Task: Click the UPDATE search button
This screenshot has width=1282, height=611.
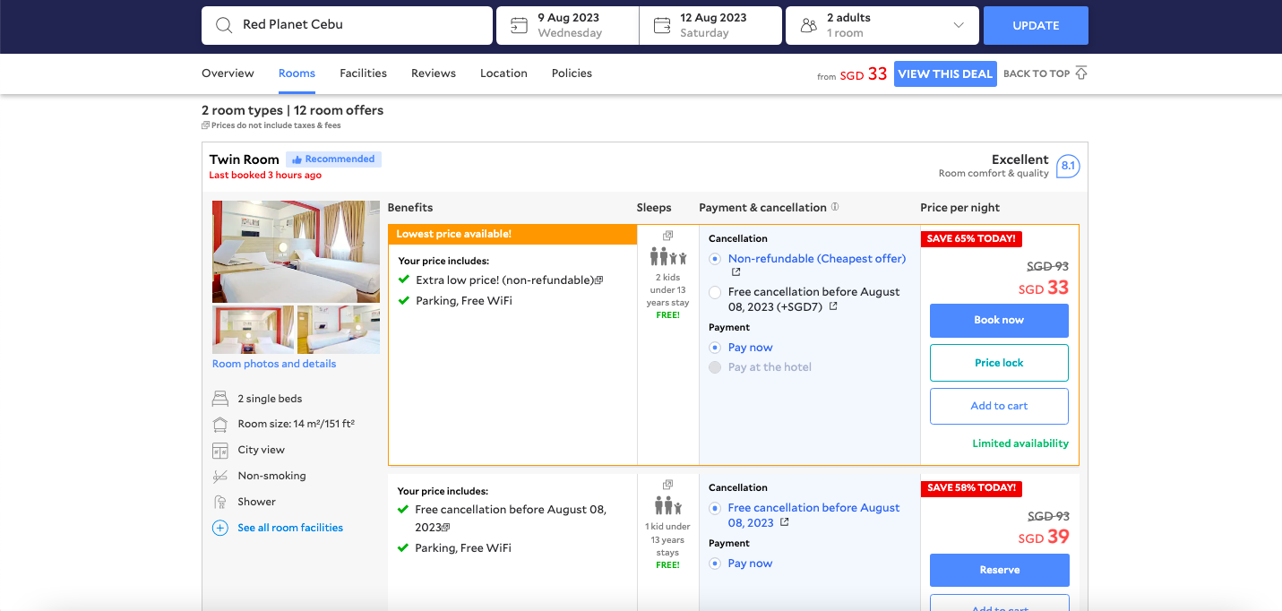Action: tap(1036, 25)
